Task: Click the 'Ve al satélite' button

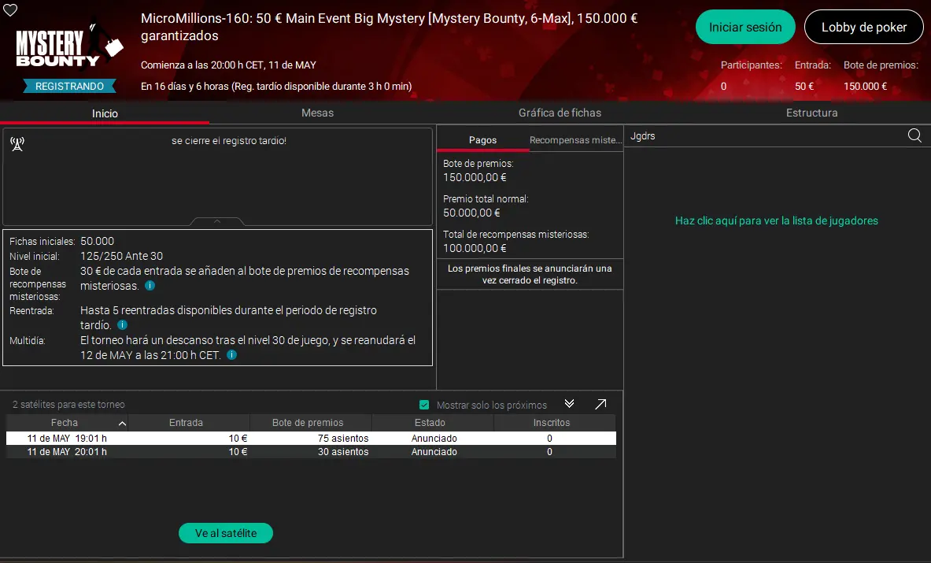Action: coord(225,533)
